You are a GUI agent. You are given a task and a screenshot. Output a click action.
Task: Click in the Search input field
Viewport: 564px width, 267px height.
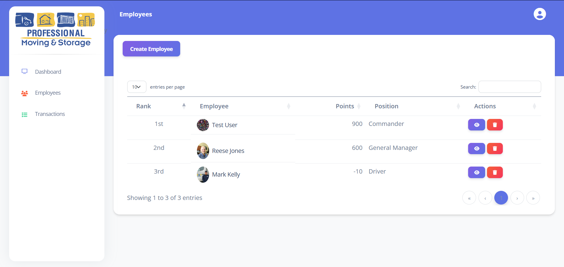tap(510, 87)
